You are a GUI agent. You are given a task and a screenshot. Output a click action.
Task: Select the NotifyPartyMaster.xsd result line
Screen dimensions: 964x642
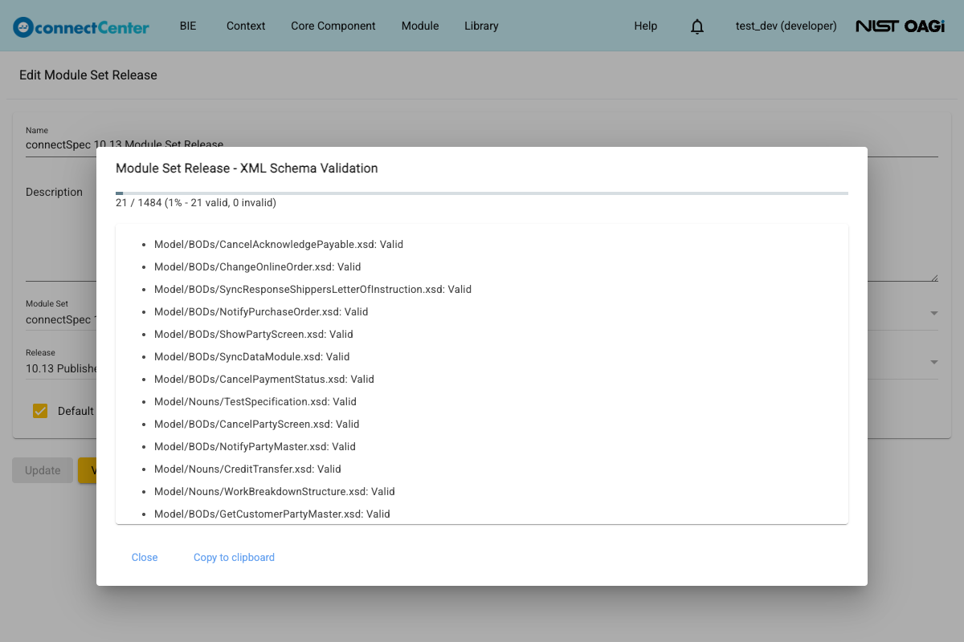pos(255,446)
